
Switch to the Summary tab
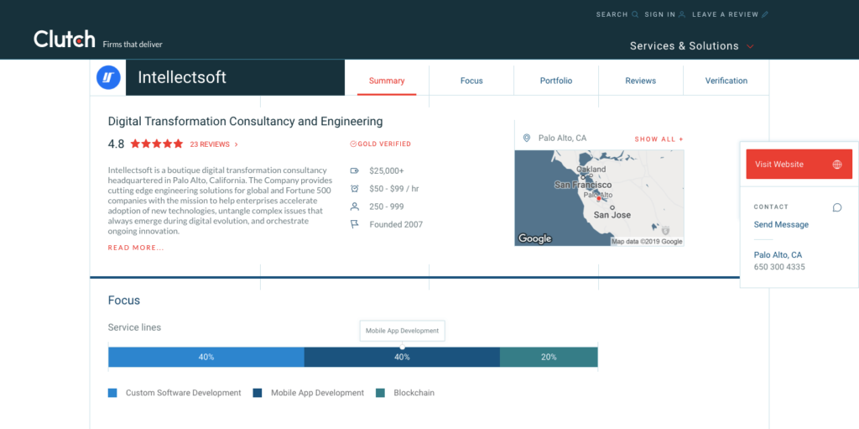(x=387, y=81)
